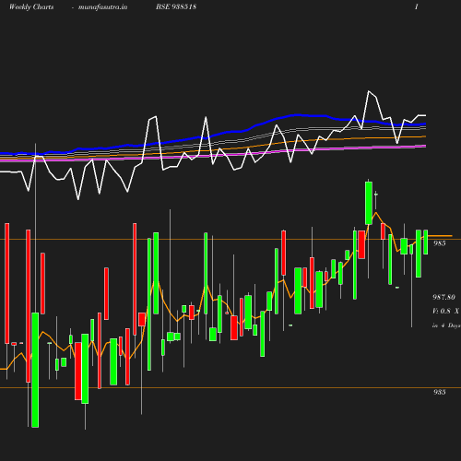
Task: Click the last green candle on the right
Action: 426,242
